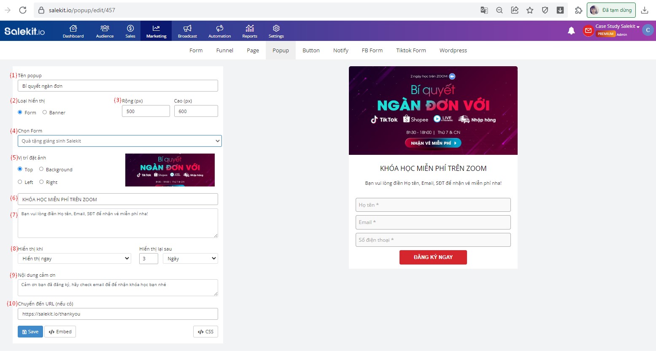Switch to the Form tab
The image size is (656, 351).
click(x=196, y=50)
